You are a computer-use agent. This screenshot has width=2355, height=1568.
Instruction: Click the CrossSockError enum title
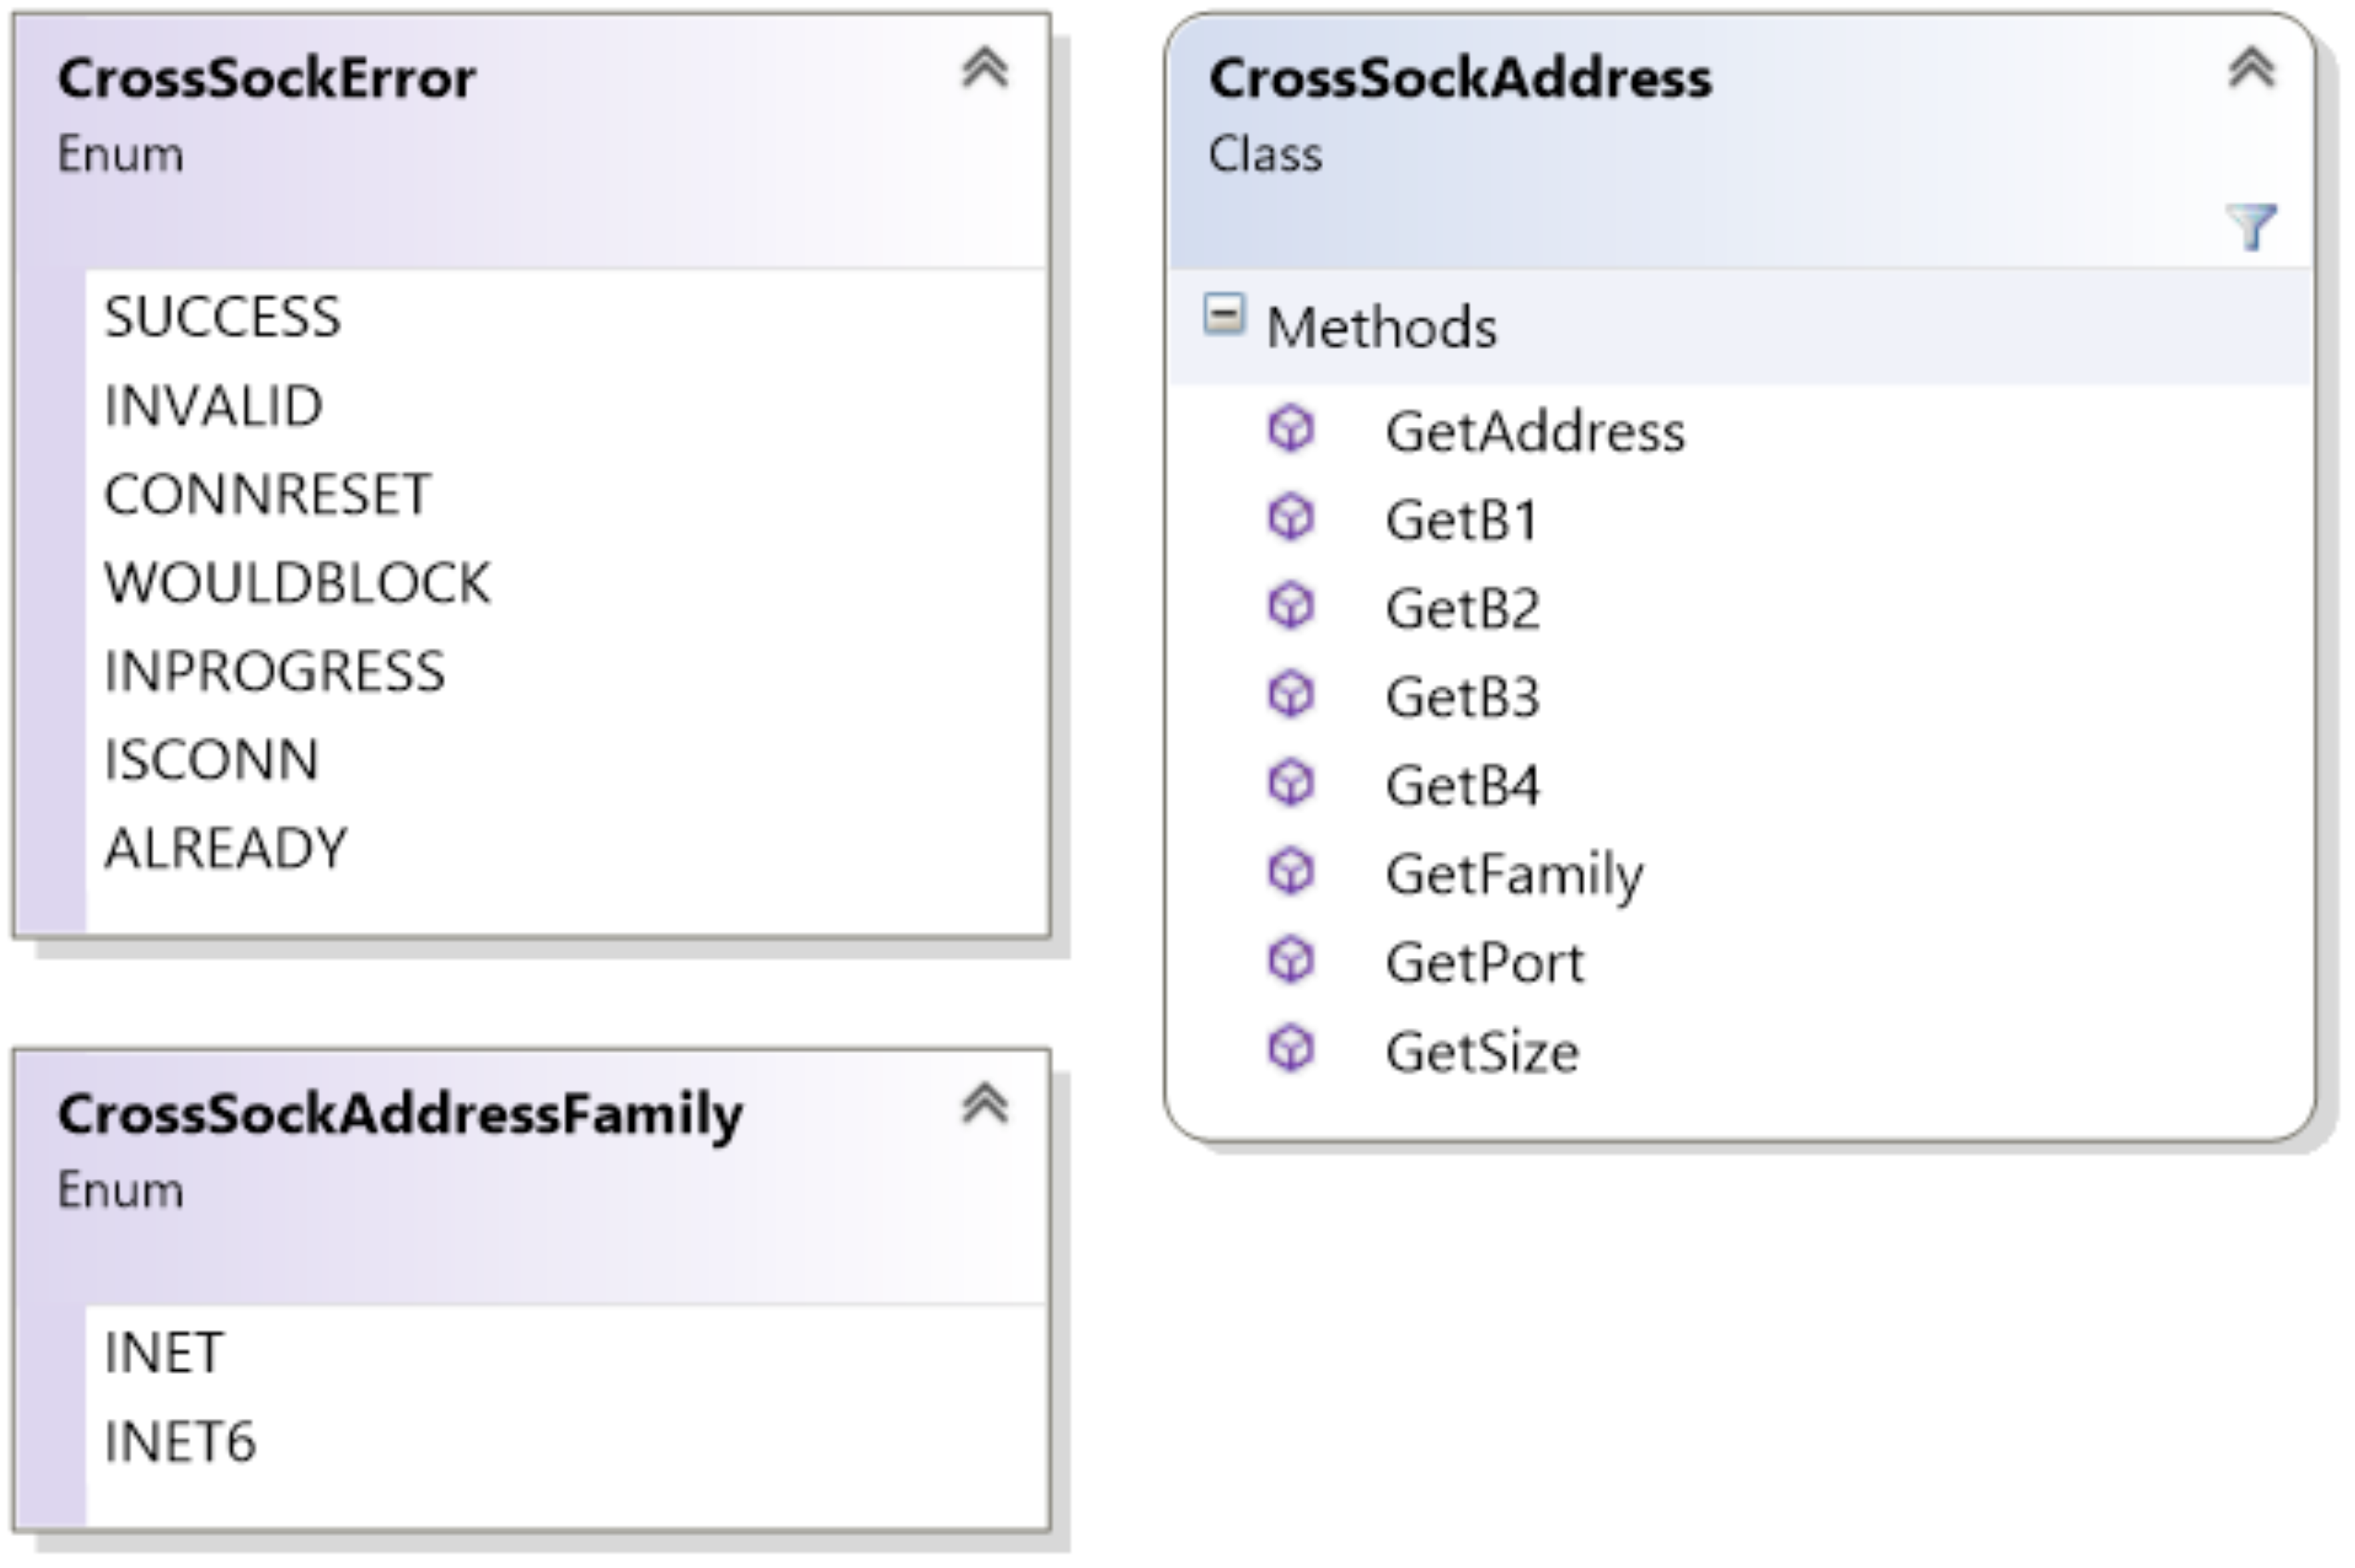(x=266, y=78)
